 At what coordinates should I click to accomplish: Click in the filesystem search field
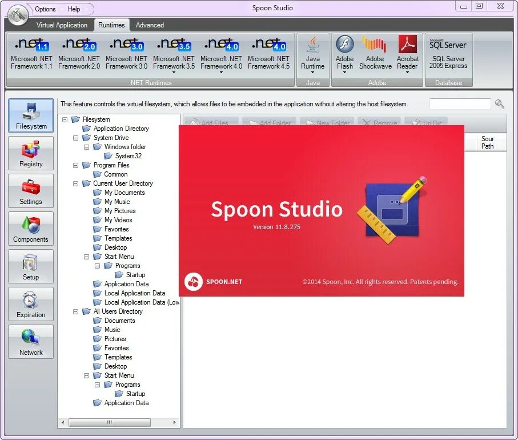(x=460, y=104)
